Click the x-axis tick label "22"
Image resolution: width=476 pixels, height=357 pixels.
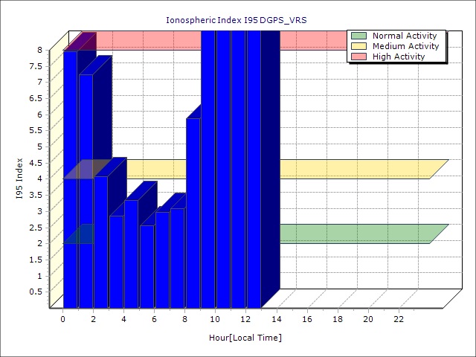399,319
